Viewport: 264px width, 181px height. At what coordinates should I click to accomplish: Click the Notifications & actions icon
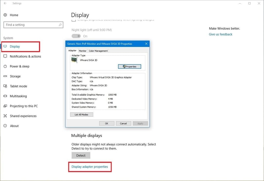[5, 56]
